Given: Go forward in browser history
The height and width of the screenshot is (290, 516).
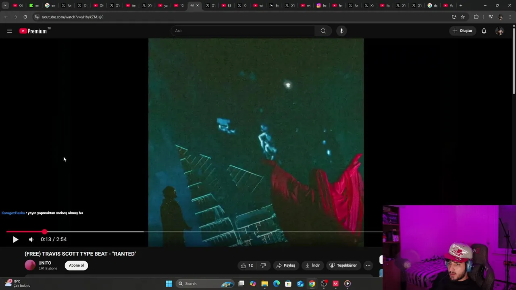Looking at the screenshot, I should click(x=15, y=17).
